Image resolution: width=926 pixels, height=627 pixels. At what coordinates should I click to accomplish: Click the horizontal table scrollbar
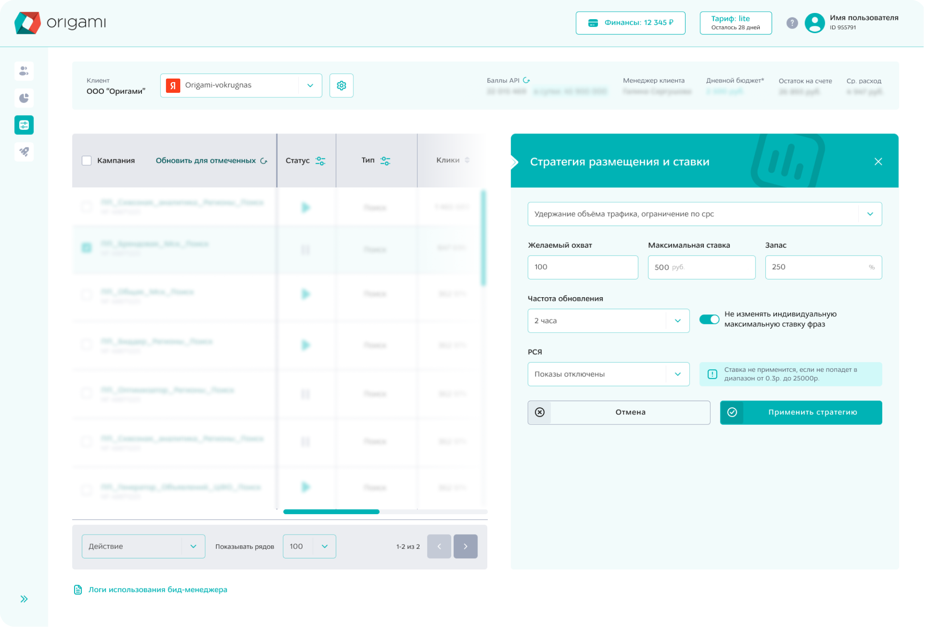tap(331, 512)
